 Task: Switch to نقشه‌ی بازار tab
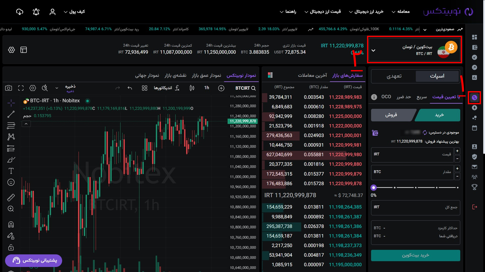175,75
